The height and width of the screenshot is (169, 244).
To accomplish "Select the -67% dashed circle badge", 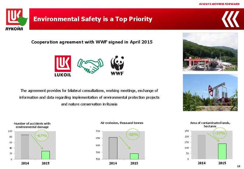I will point(41,135).
